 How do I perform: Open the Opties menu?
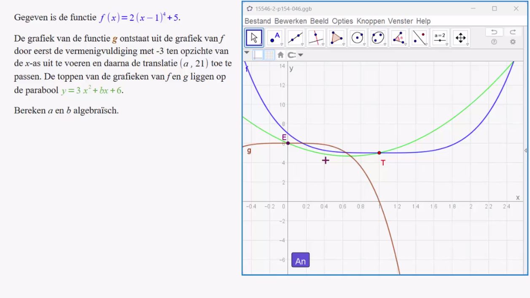(x=342, y=21)
